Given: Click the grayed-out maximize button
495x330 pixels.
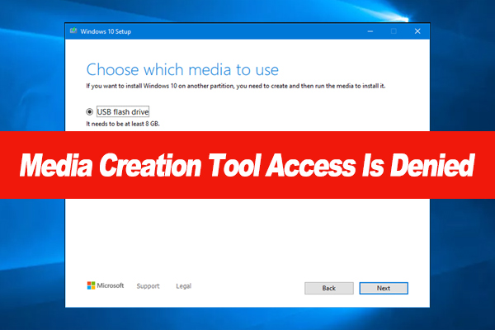Looking at the screenshot, I should (393, 31).
